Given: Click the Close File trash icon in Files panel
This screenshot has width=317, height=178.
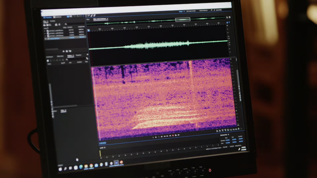Looking at the screenshot, I should pos(59,24).
